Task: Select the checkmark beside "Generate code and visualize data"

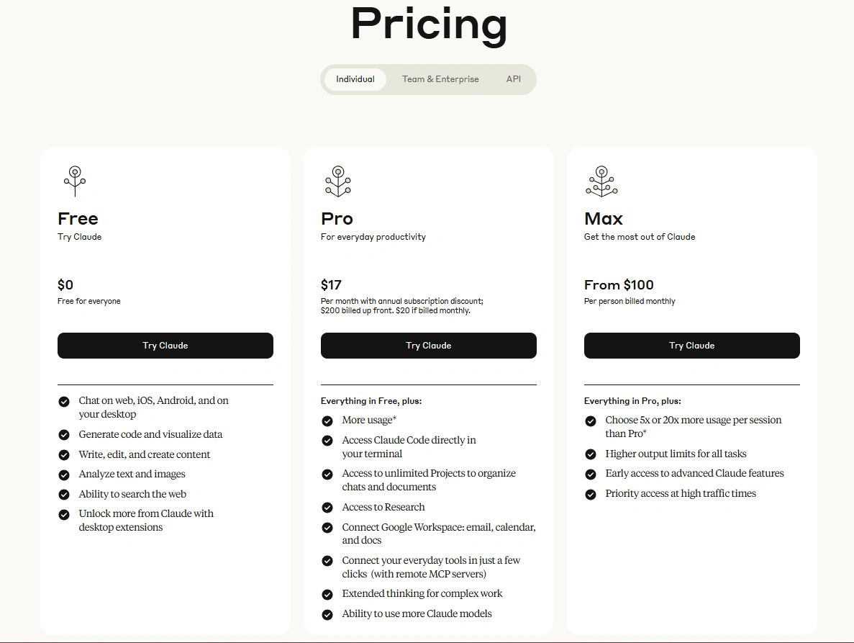Action: pos(63,434)
